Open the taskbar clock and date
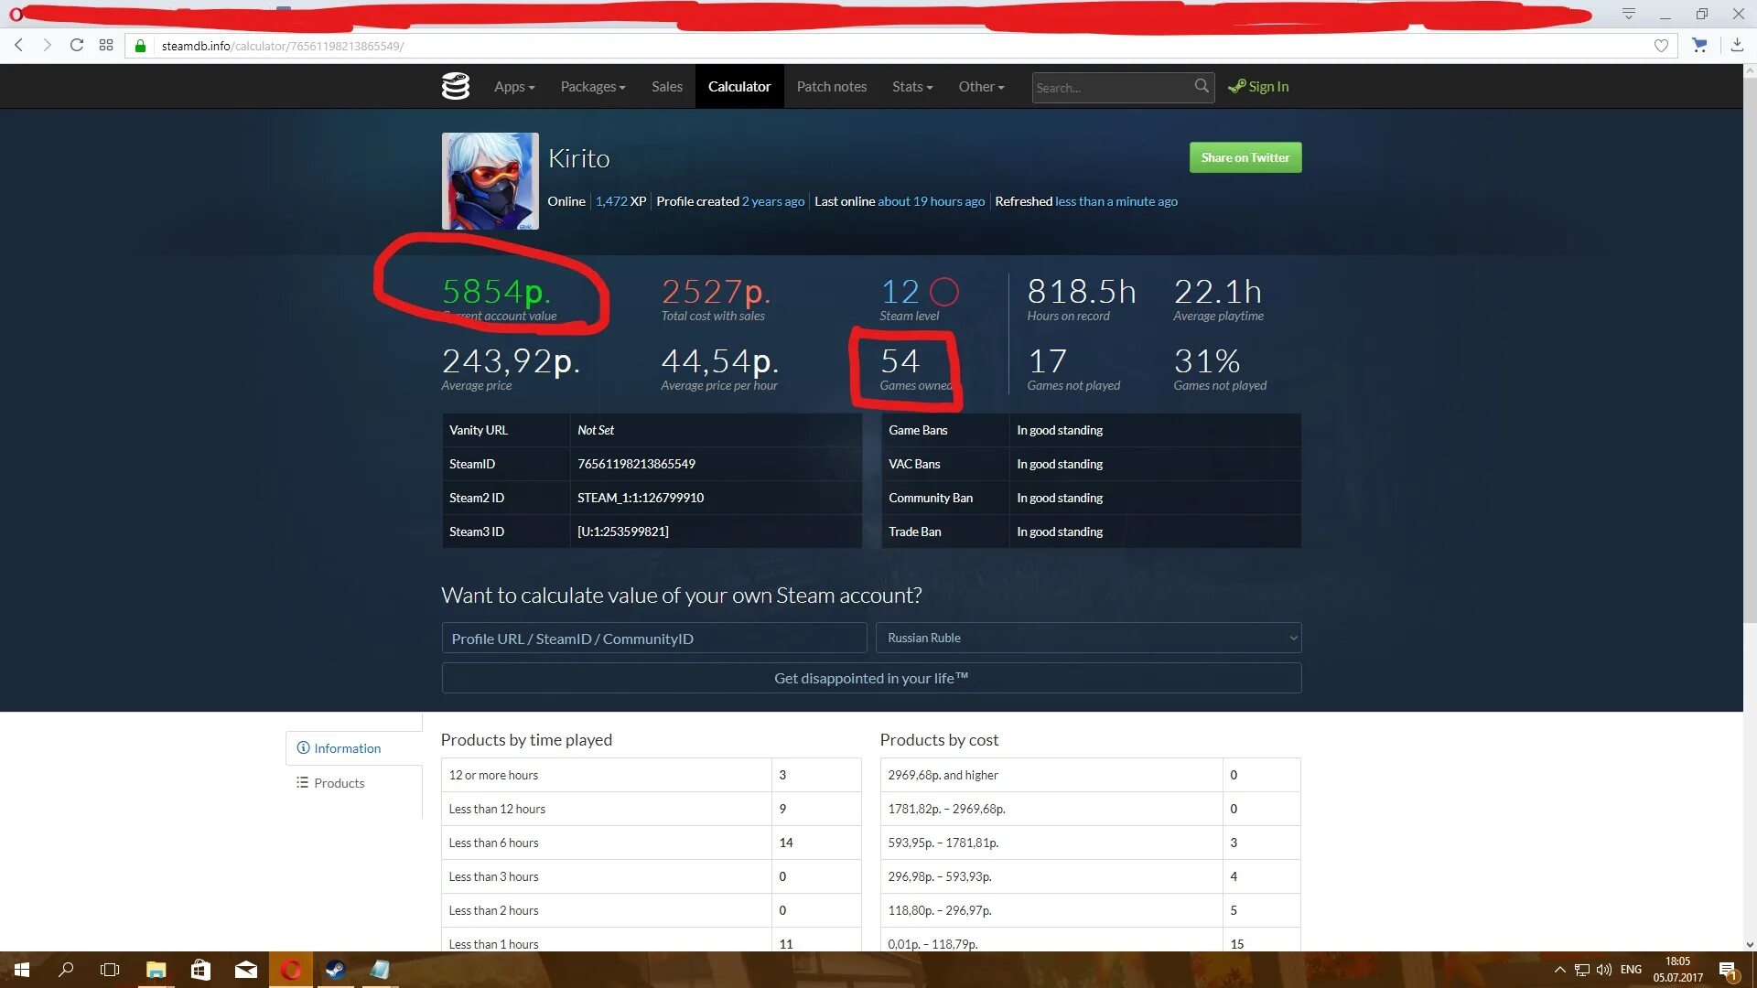 point(1677,970)
